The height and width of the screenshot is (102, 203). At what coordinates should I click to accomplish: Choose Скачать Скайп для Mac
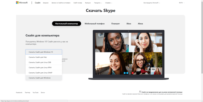(44, 57)
